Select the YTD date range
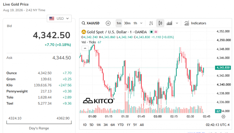 [121, 125]
